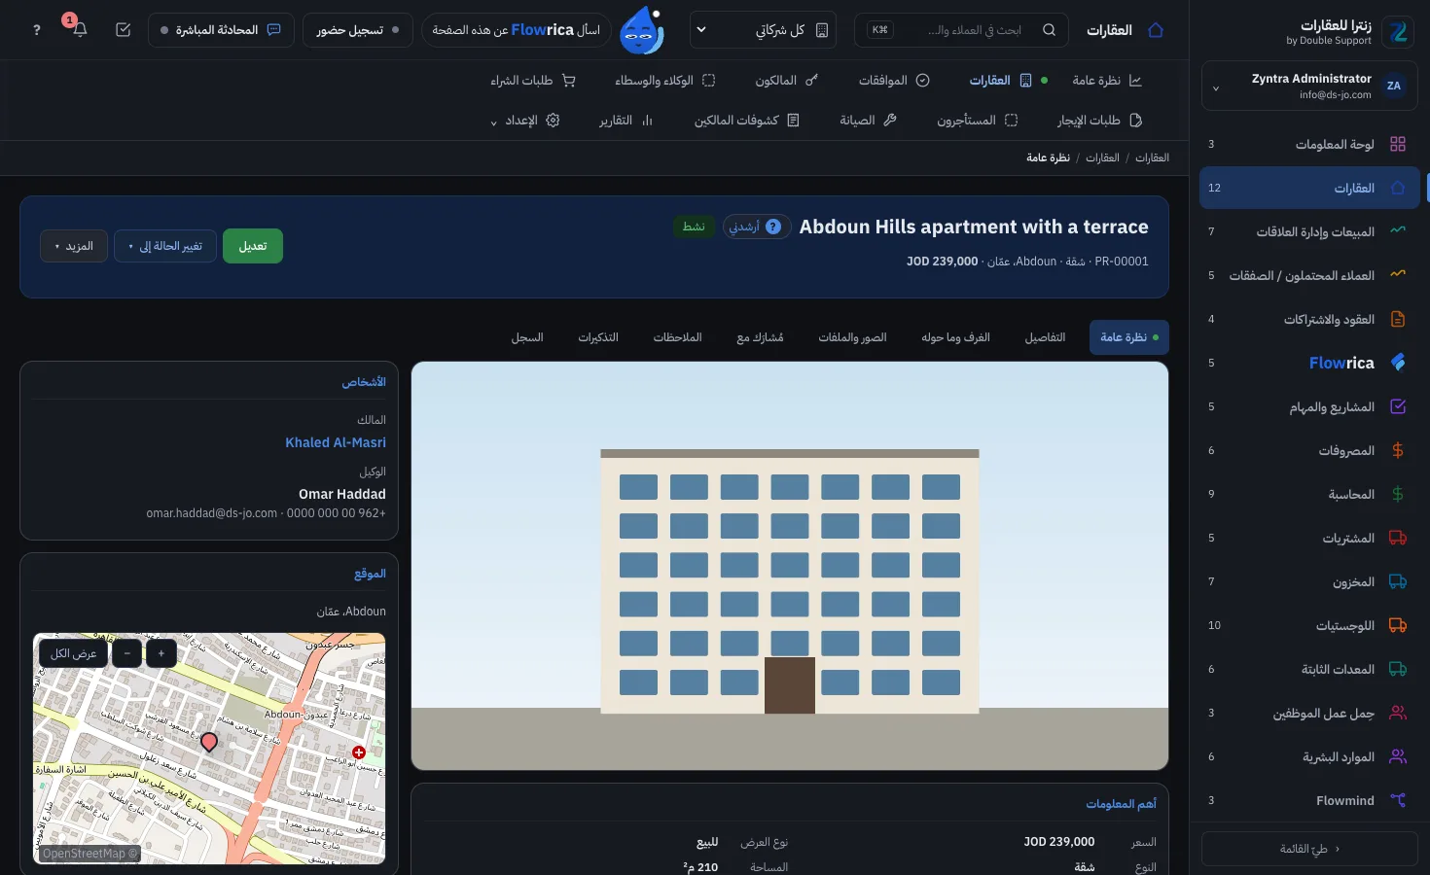This screenshot has width=1430, height=875.
Task: Open المحاسبة in the sidebar
Action: (x=1309, y=494)
